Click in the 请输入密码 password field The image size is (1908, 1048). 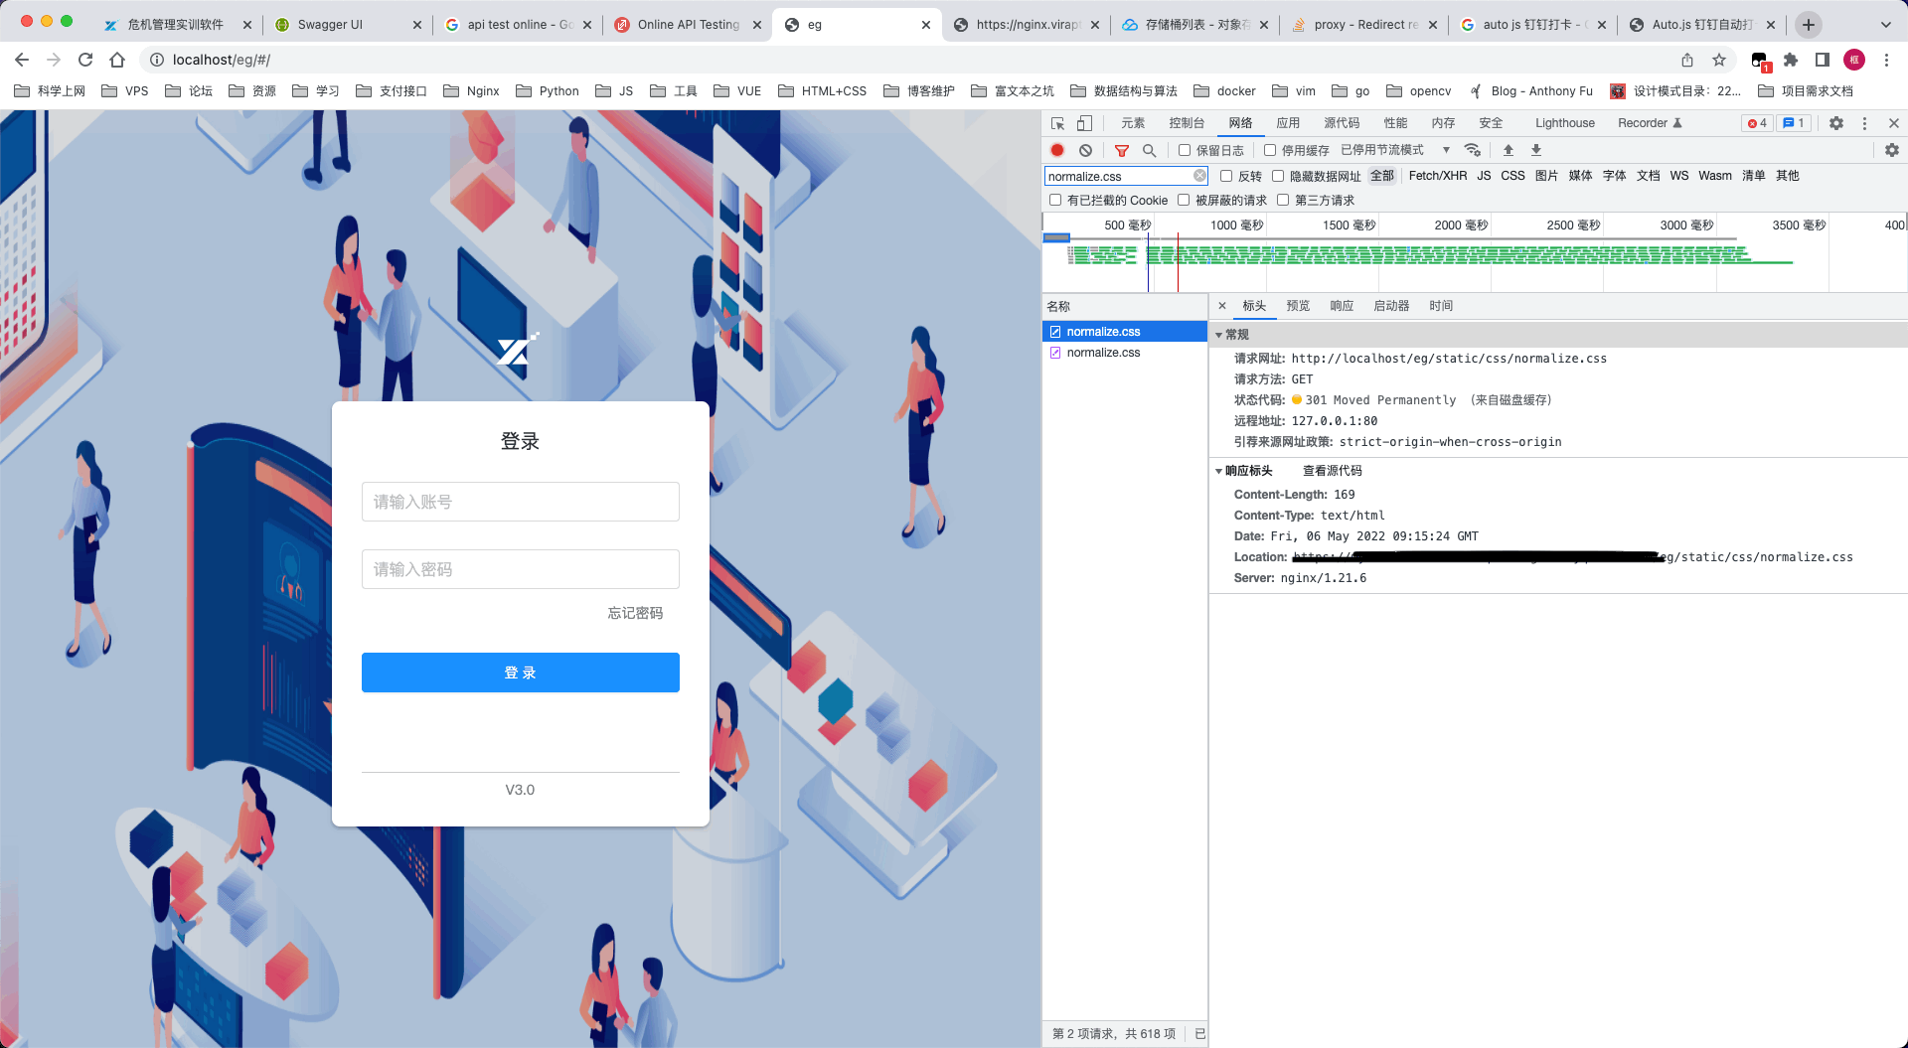[521, 569]
